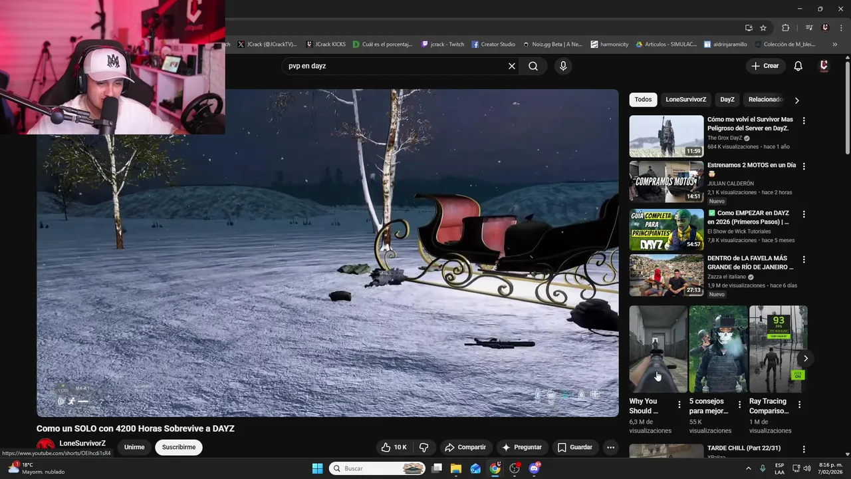Open Discord from the taskbar
The height and width of the screenshot is (479, 851).
[535, 468]
